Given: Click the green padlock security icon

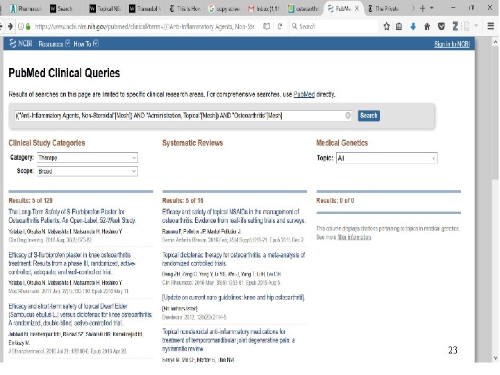Looking at the screenshot, I should pos(28,26).
